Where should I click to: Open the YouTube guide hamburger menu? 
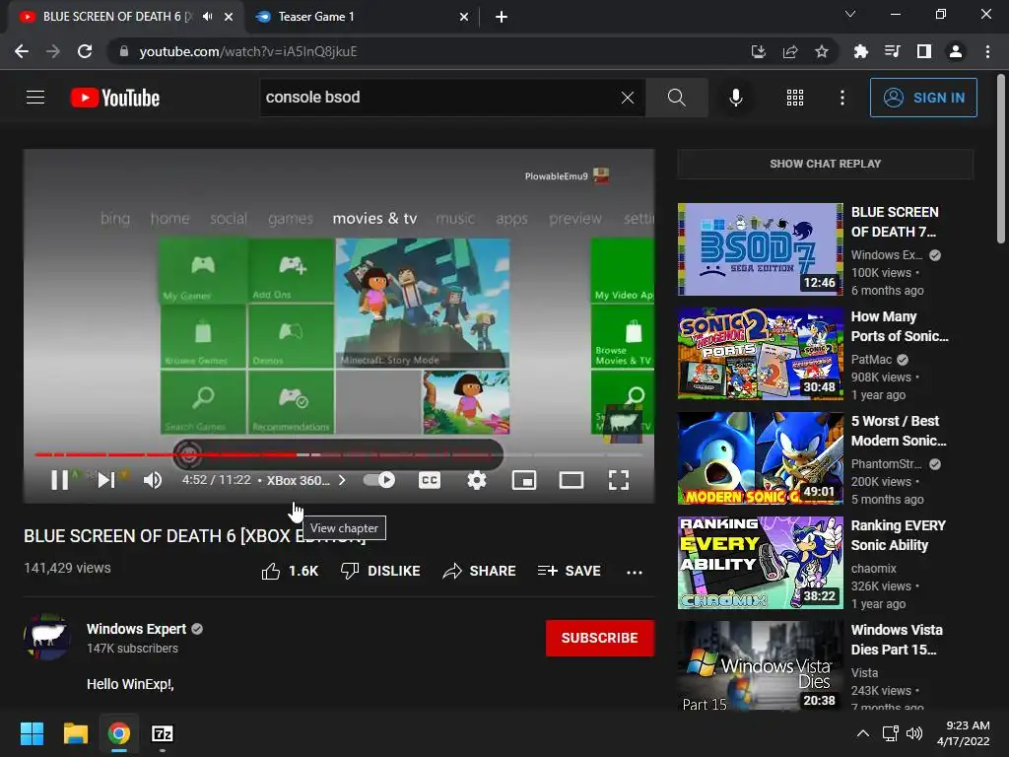(35, 98)
